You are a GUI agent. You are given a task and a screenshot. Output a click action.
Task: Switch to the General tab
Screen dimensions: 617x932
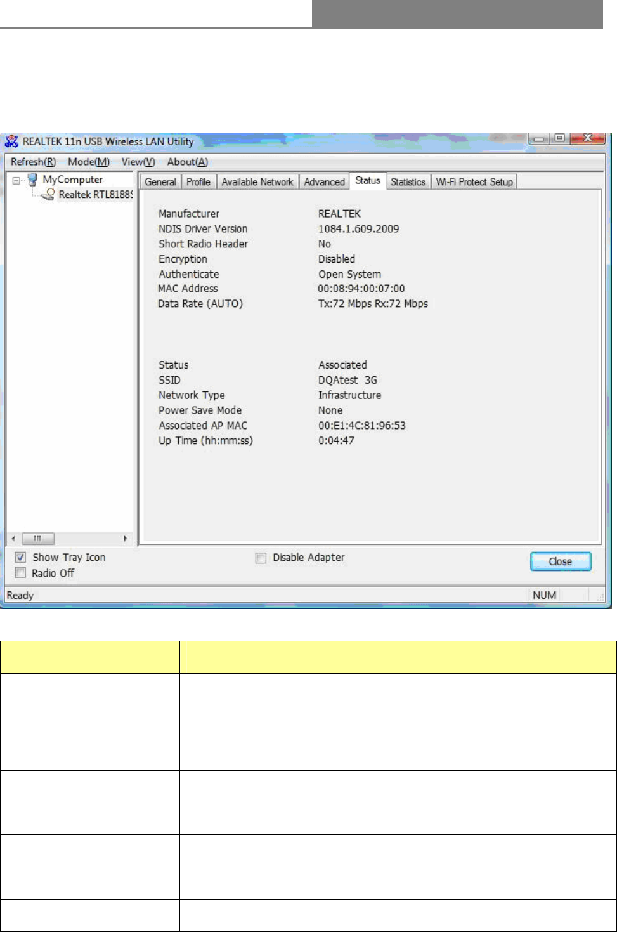coord(160,182)
